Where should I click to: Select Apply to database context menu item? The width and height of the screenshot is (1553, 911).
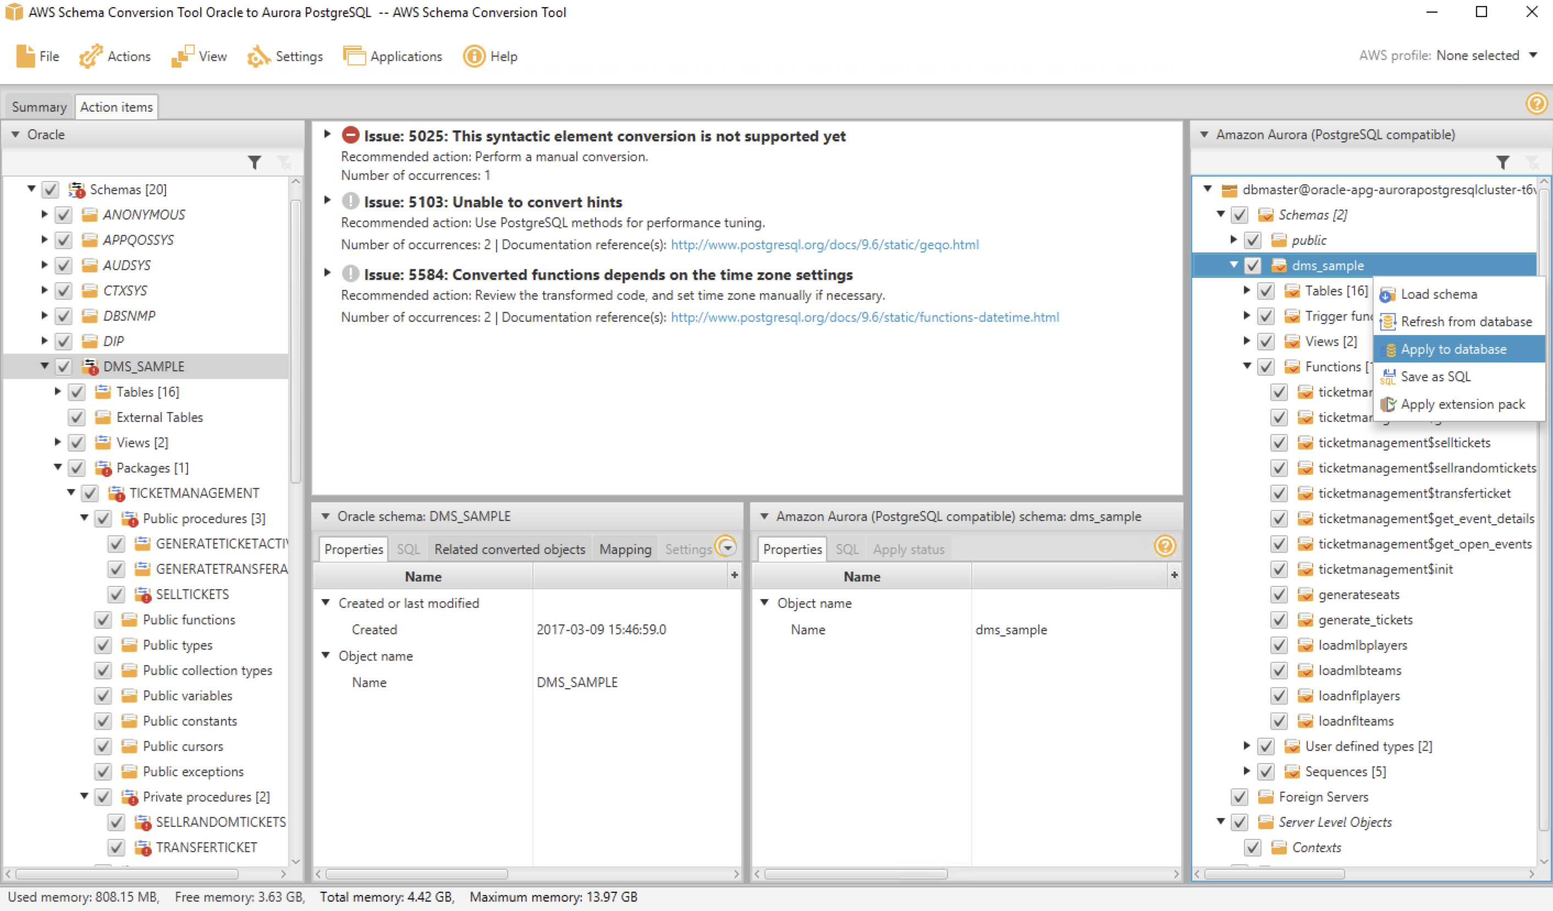point(1453,348)
